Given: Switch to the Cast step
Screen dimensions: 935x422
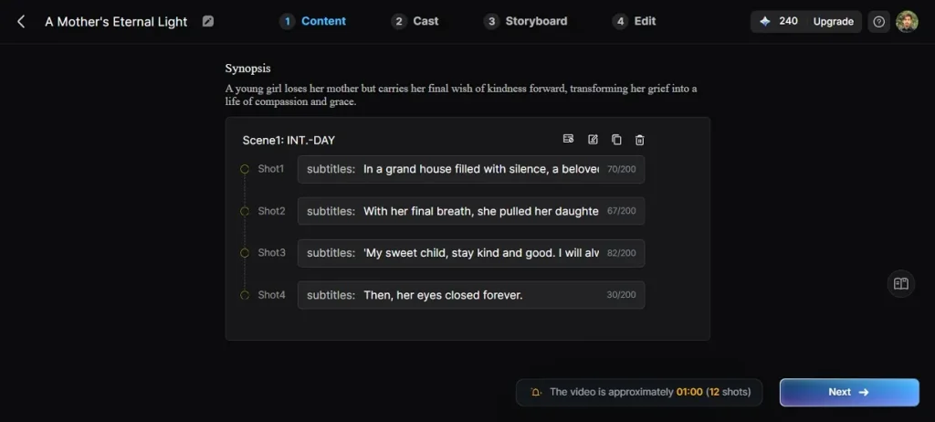Looking at the screenshot, I should [x=415, y=22].
